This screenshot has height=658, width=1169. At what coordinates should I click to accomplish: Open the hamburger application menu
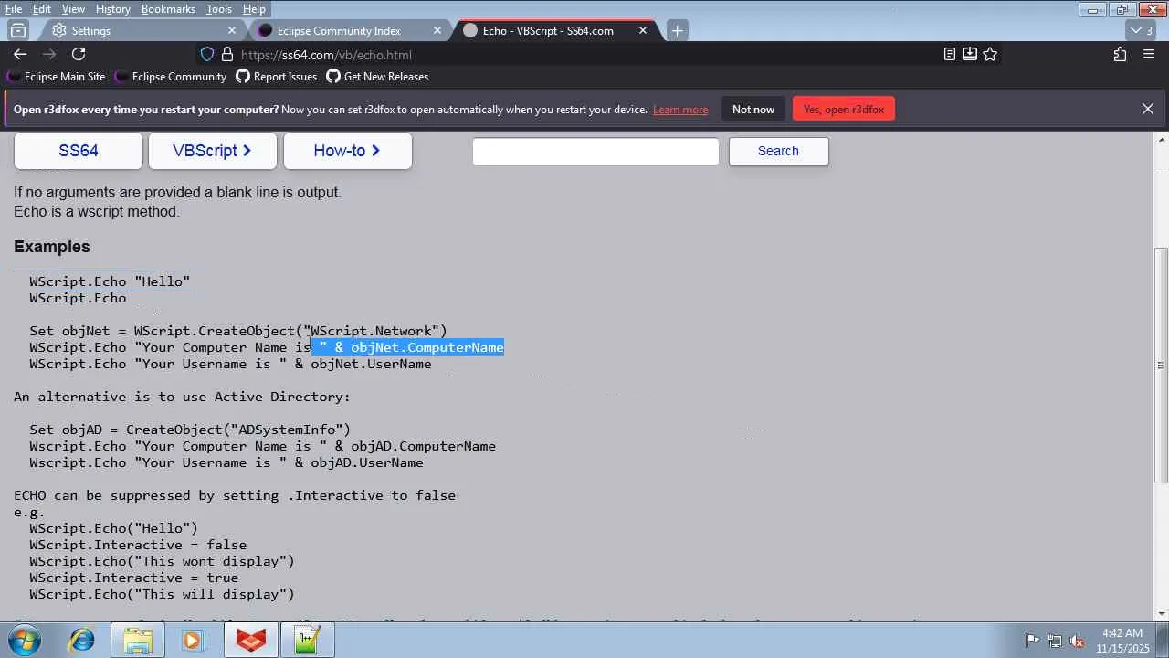(x=1149, y=54)
